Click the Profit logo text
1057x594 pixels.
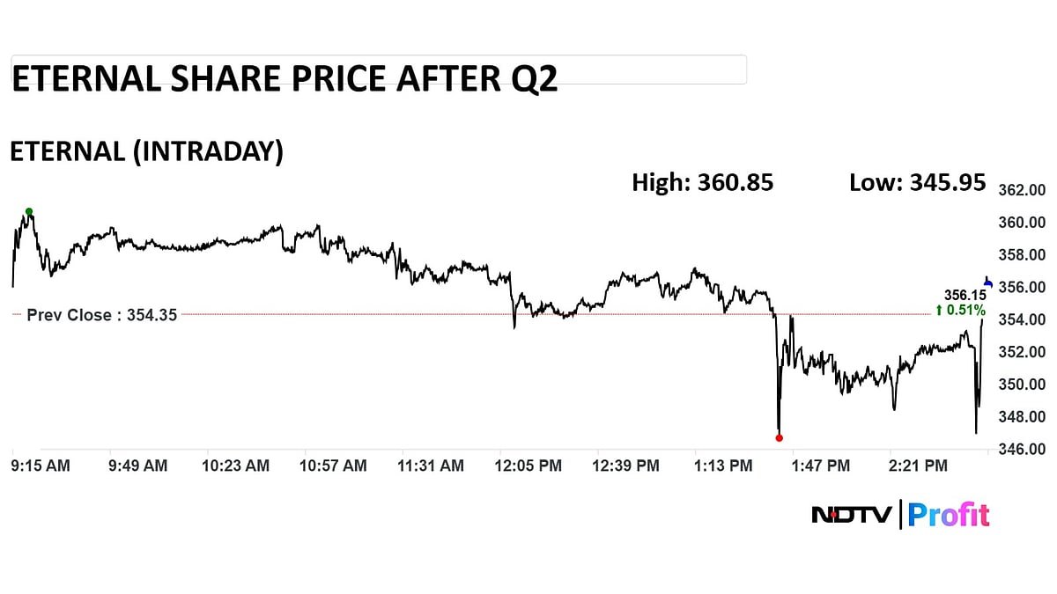coord(948,514)
